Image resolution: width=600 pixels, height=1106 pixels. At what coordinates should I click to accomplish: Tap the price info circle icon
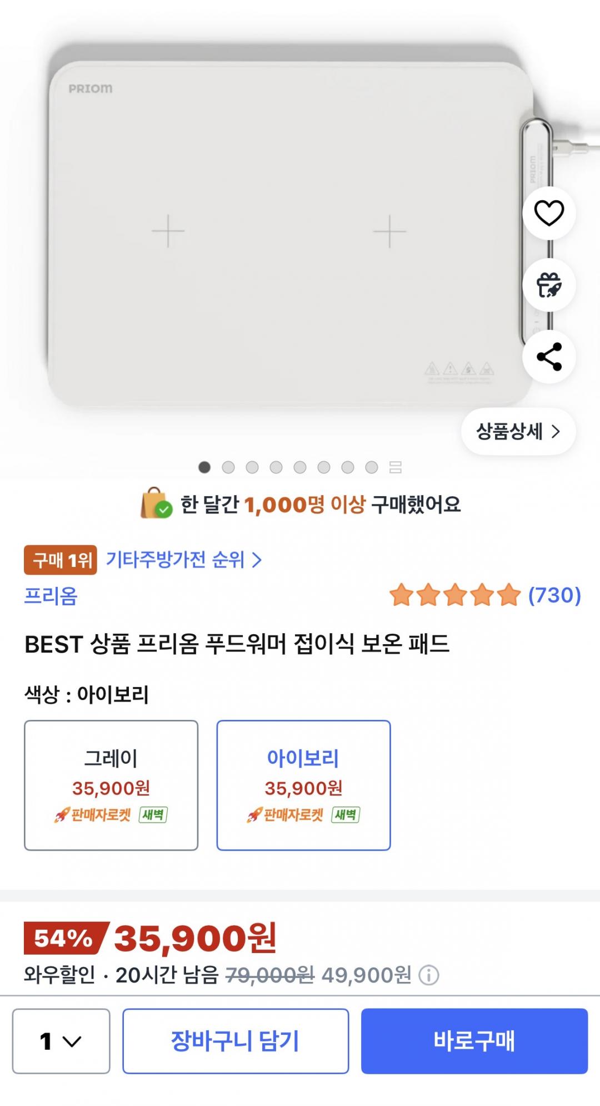click(x=428, y=975)
